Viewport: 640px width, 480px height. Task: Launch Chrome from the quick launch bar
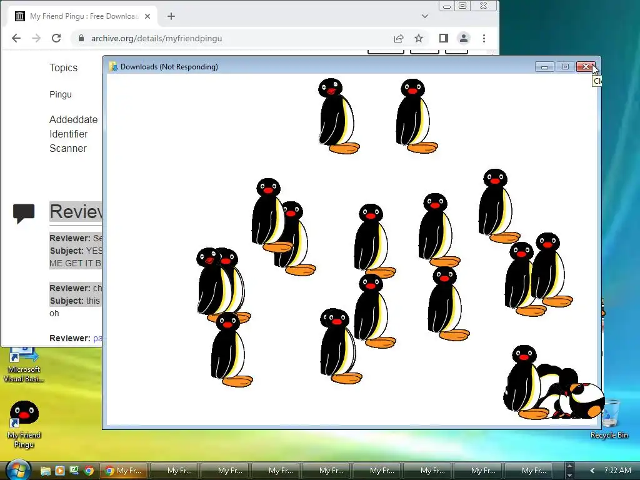(x=89, y=471)
